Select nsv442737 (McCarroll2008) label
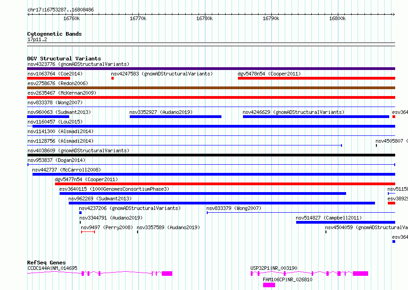The image size is (408, 290). coord(66,170)
